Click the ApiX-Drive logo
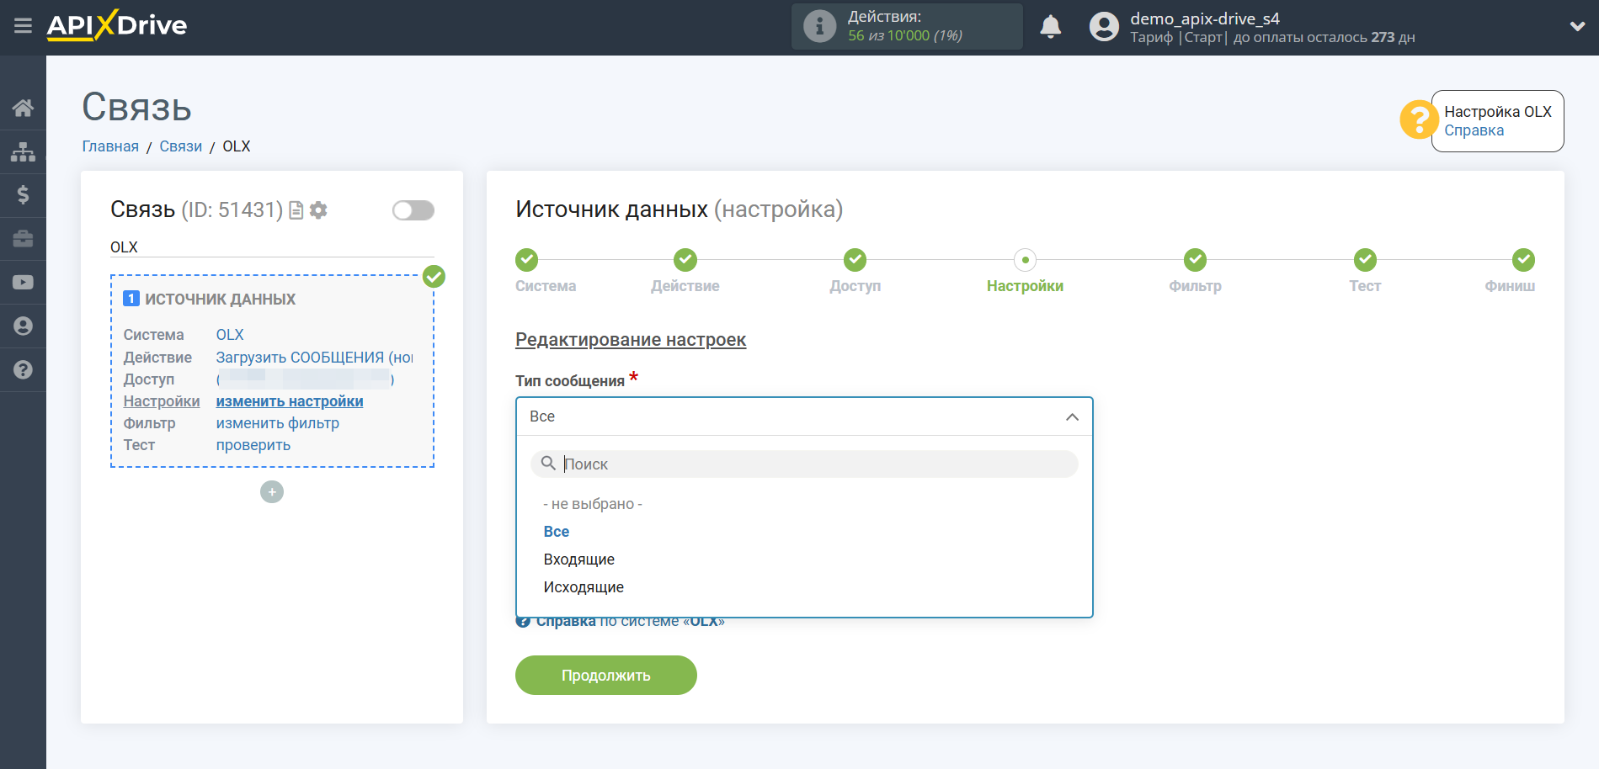Screen dimensions: 1599x769 coord(117,25)
